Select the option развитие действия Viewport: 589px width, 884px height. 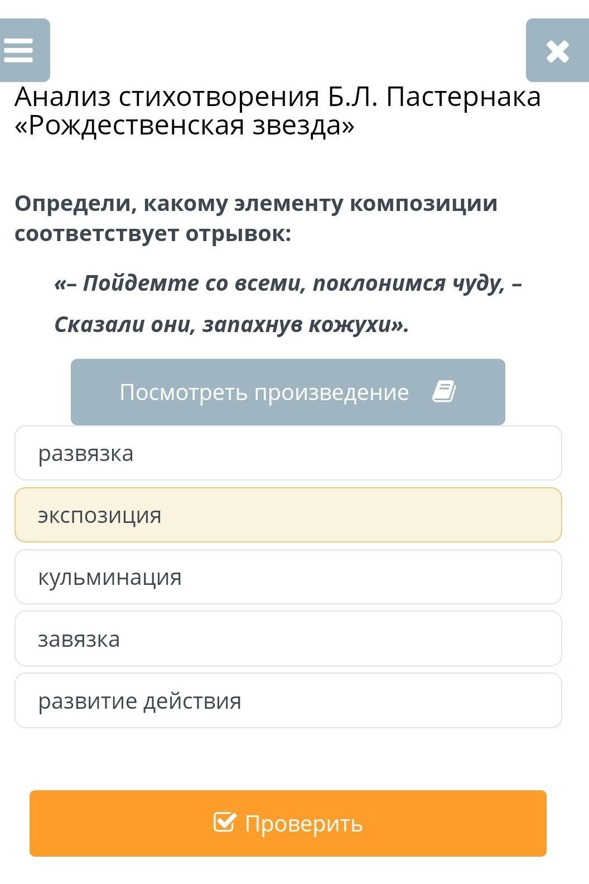click(288, 701)
